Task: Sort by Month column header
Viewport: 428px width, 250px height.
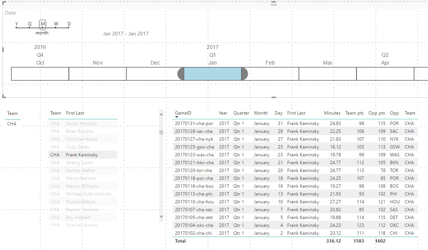Action: coord(261,113)
